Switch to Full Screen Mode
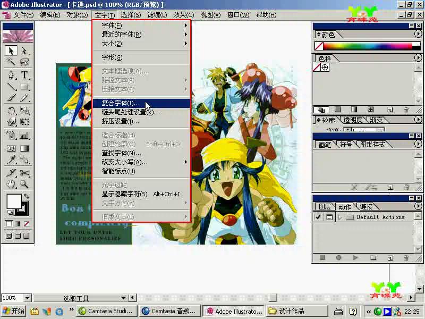The height and width of the screenshot is (319, 425). coord(27,236)
